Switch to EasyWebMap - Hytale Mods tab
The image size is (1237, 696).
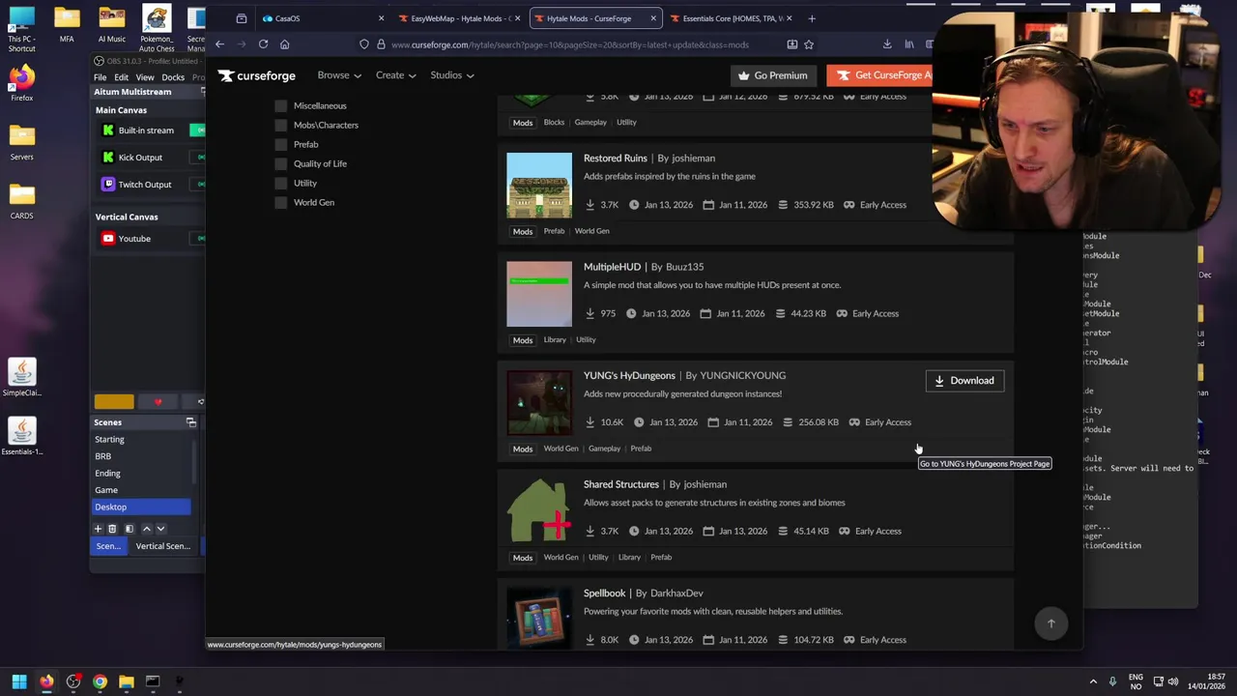(x=460, y=18)
